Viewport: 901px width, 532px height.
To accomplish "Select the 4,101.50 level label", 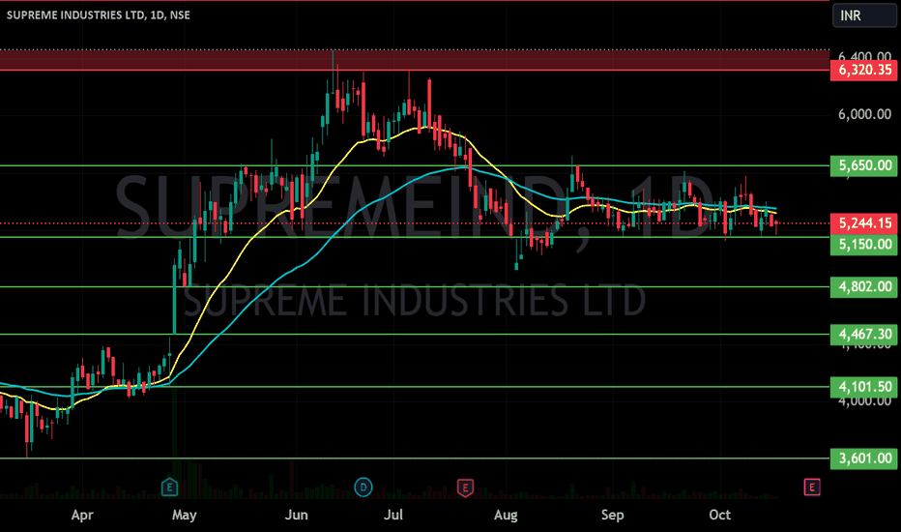I will click(x=863, y=387).
